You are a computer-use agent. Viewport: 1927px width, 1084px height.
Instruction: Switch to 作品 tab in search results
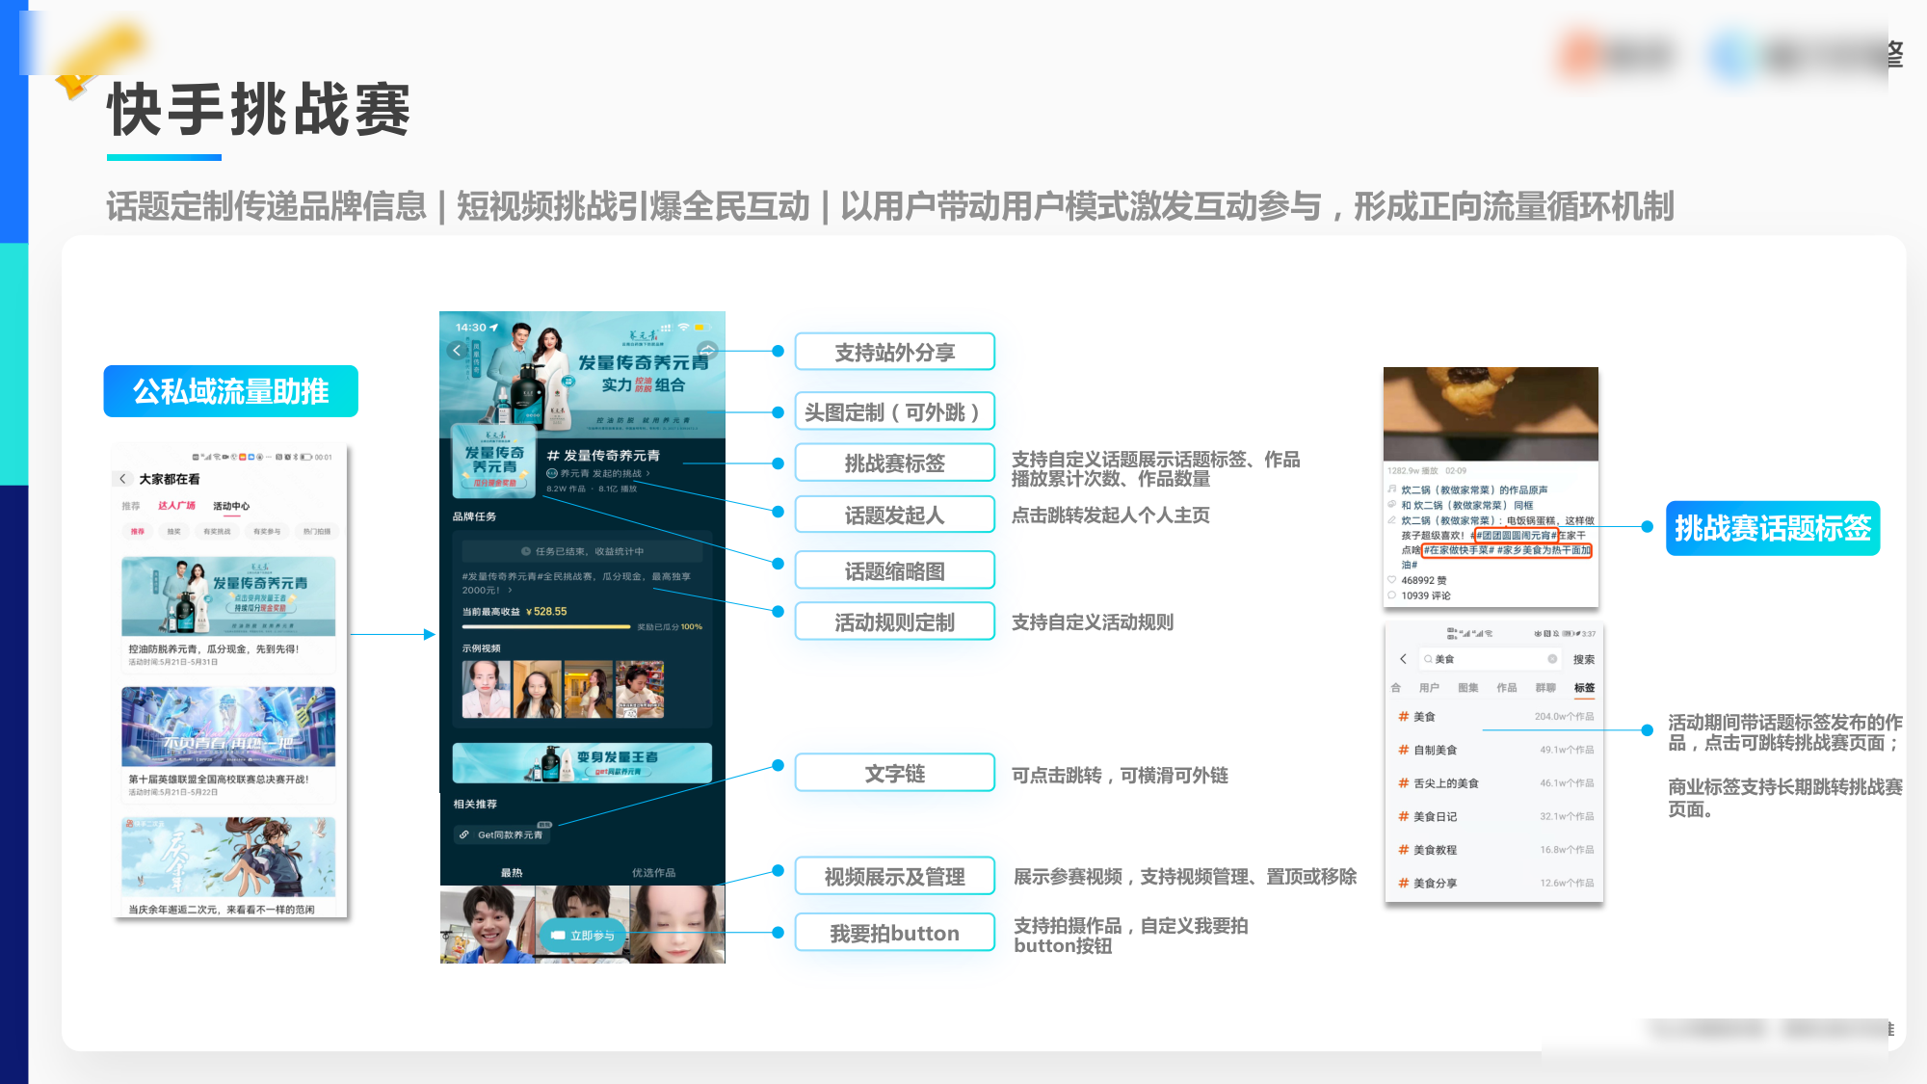(x=1507, y=688)
